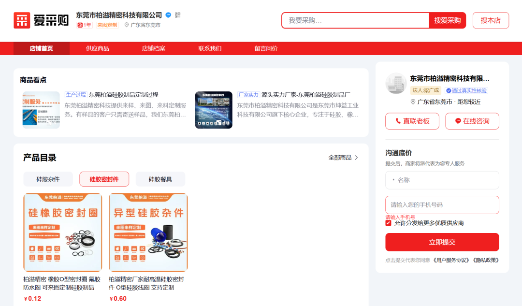
Task: Open the 联系我们 menu item
Action: [210, 49]
